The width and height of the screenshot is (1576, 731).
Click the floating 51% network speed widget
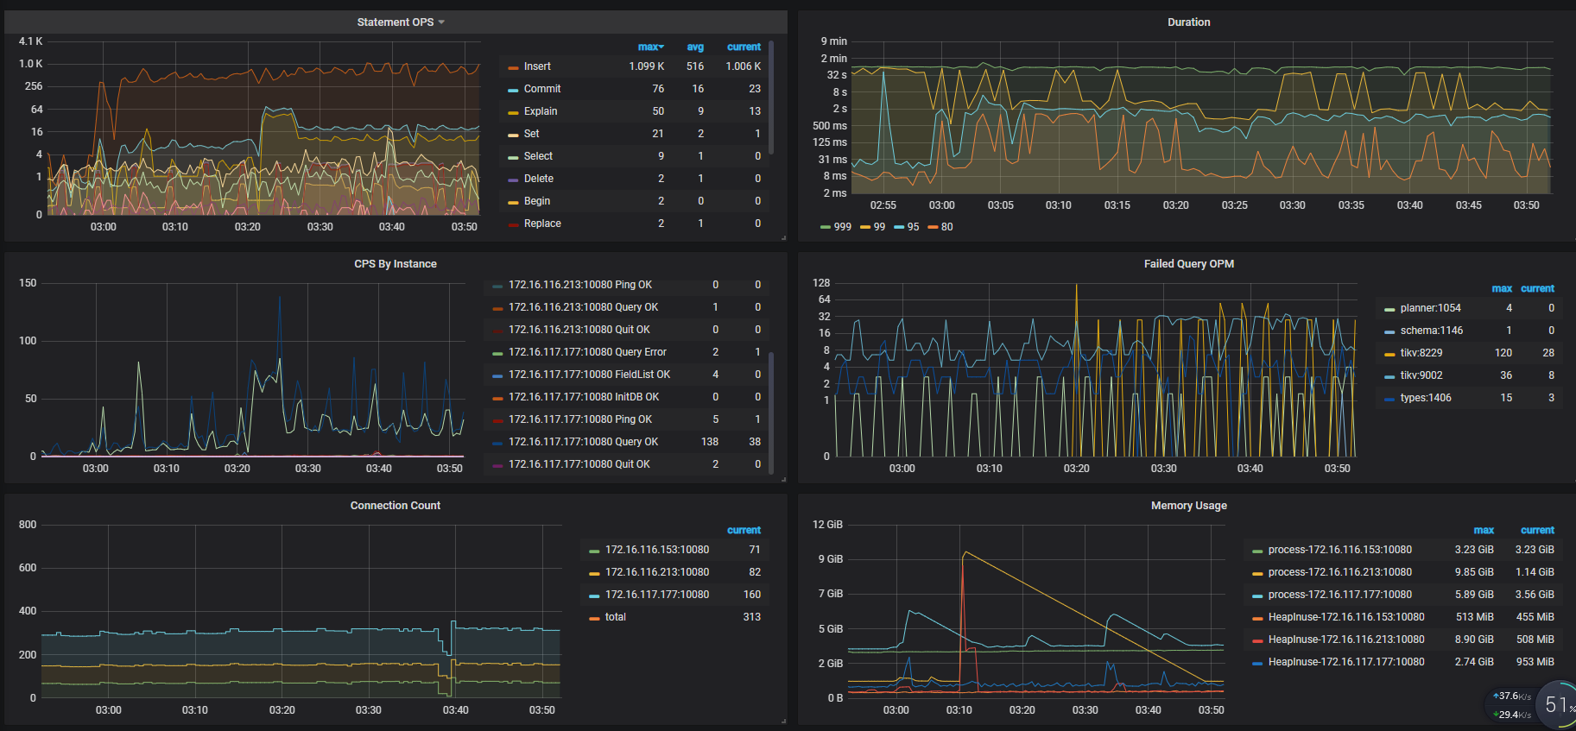coord(1555,705)
